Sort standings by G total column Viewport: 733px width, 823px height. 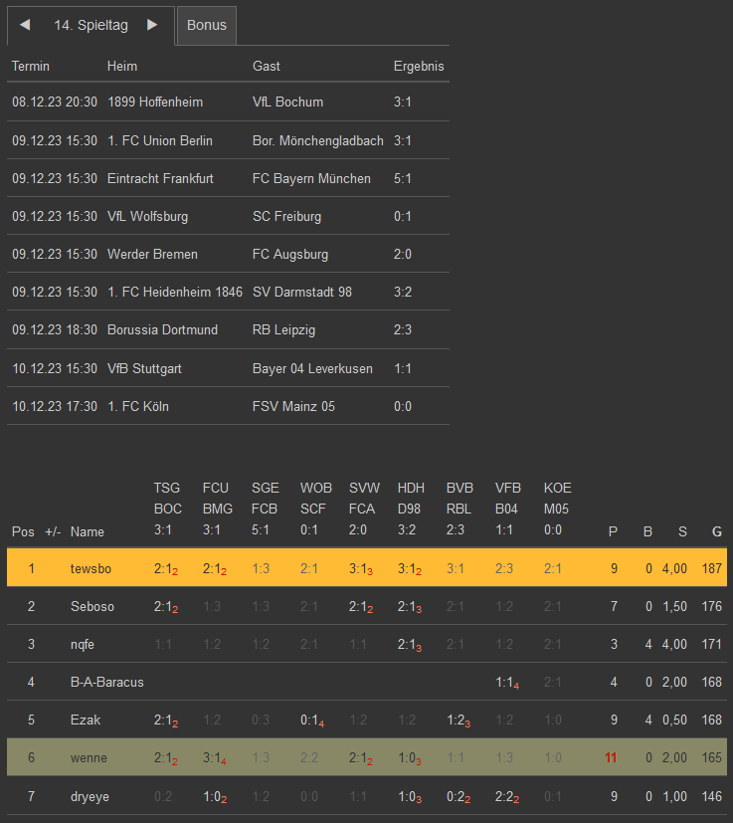pyautogui.click(x=717, y=531)
